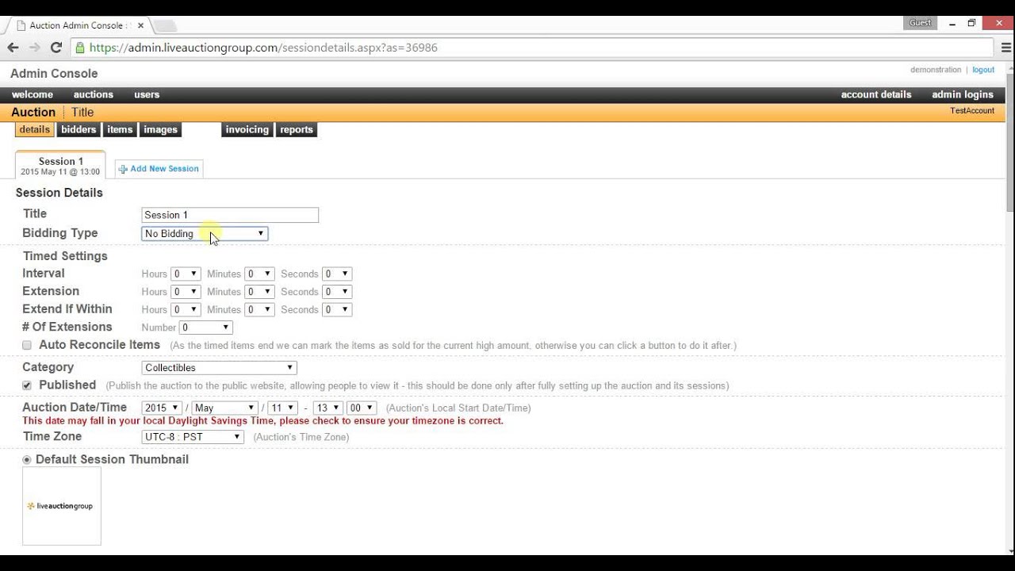Open the auction day 11 dropdown
The width and height of the screenshot is (1015, 571).
click(282, 408)
